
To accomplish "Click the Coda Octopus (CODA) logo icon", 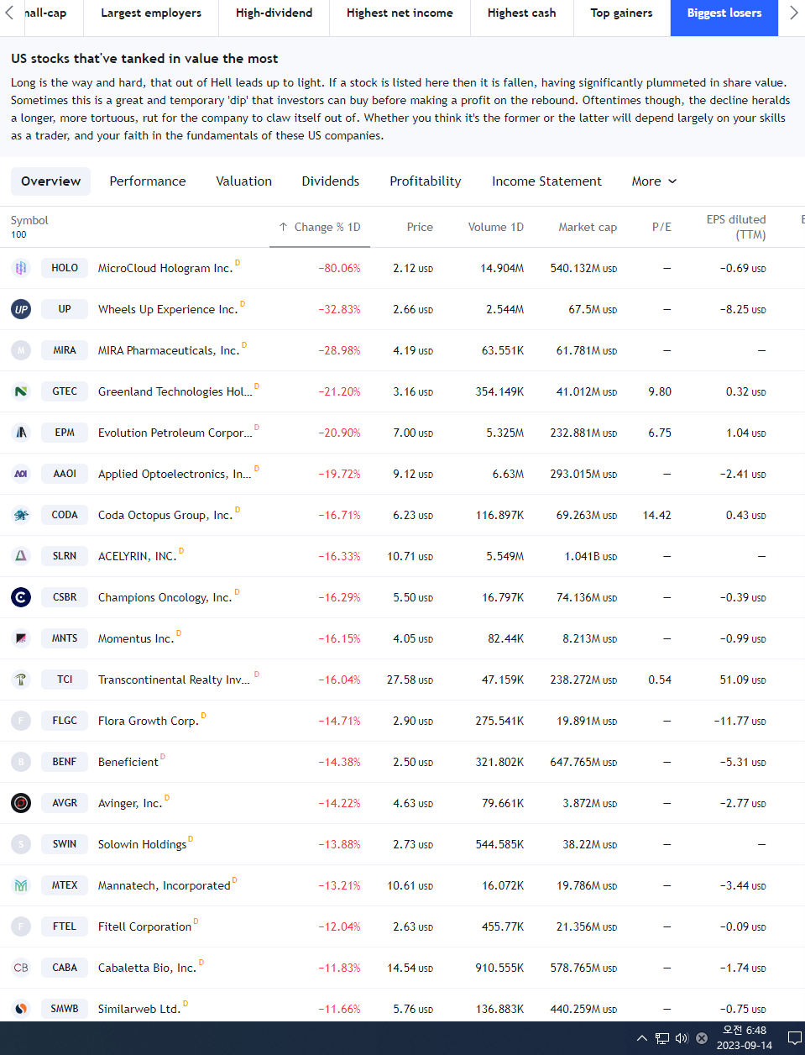I will [21, 515].
